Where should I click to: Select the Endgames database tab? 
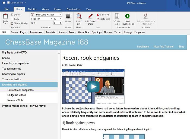pyautogui.click(x=140, y=32)
